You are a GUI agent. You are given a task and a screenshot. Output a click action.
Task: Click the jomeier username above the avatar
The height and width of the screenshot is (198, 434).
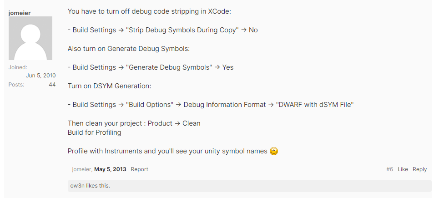[x=20, y=13]
